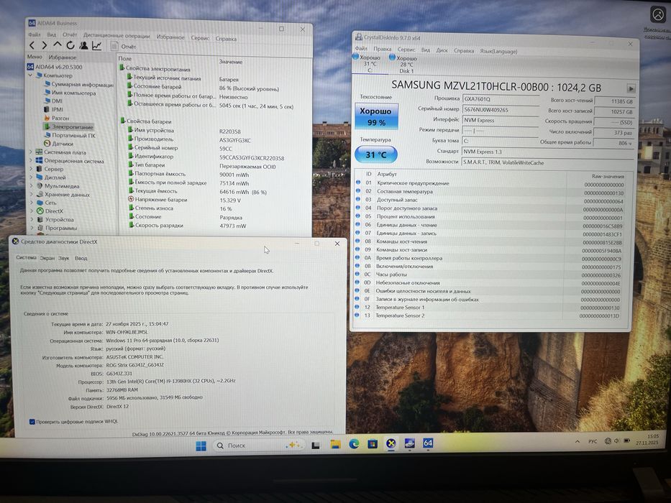The width and height of the screenshot is (671, 503).
Task: Select the Разгон tree item
Action: pos(57,118)
